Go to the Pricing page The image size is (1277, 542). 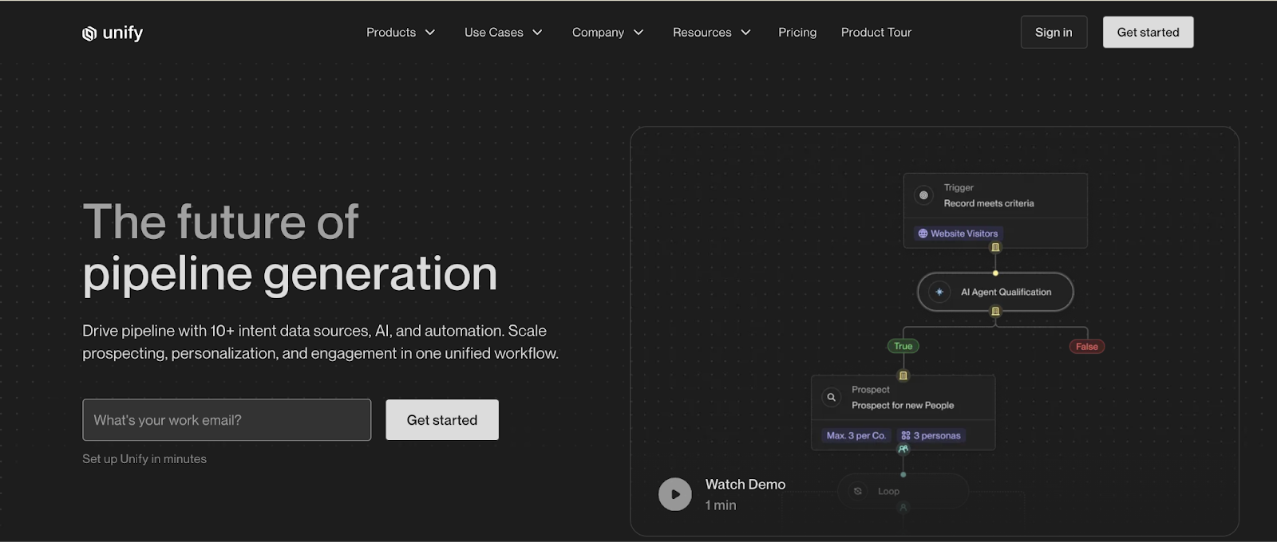(797, 33)
